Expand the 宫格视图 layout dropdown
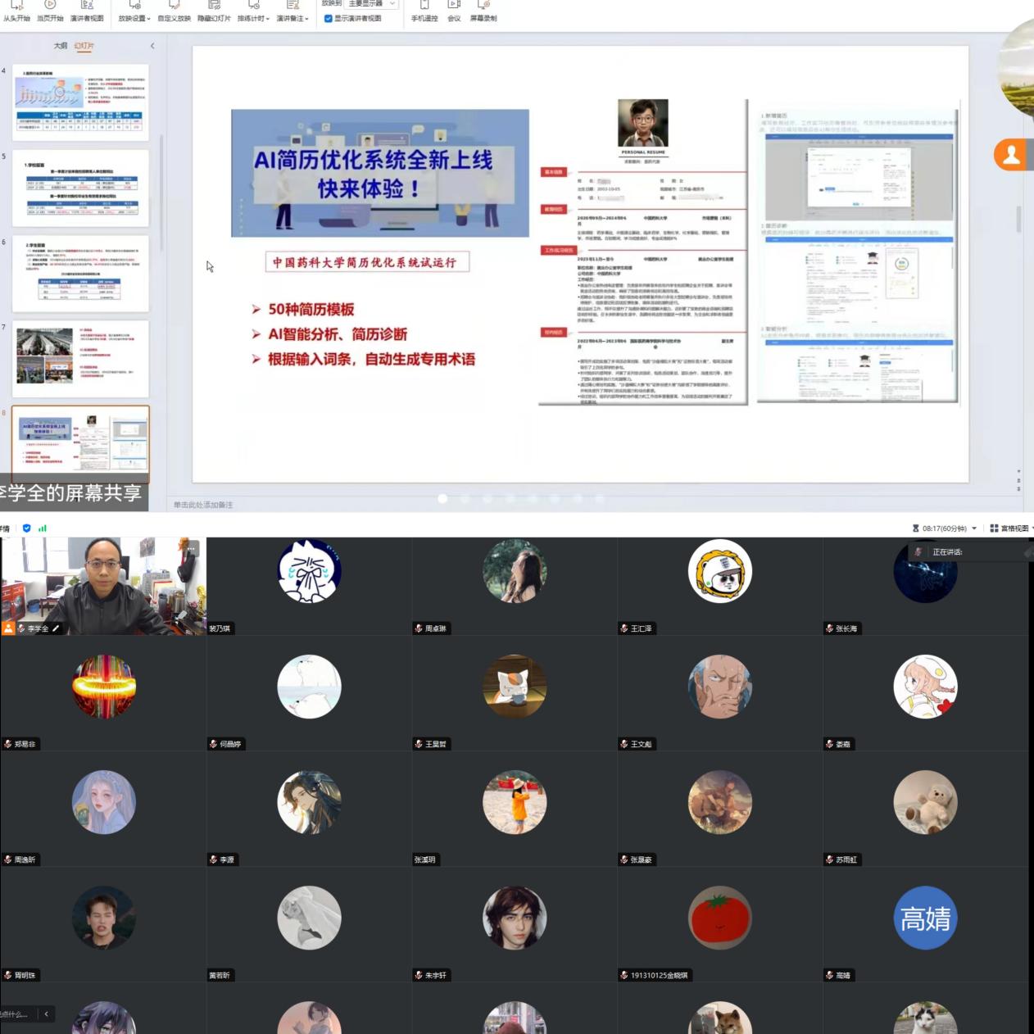This screenshot has height=1034, width=1034. point(1012,528)
